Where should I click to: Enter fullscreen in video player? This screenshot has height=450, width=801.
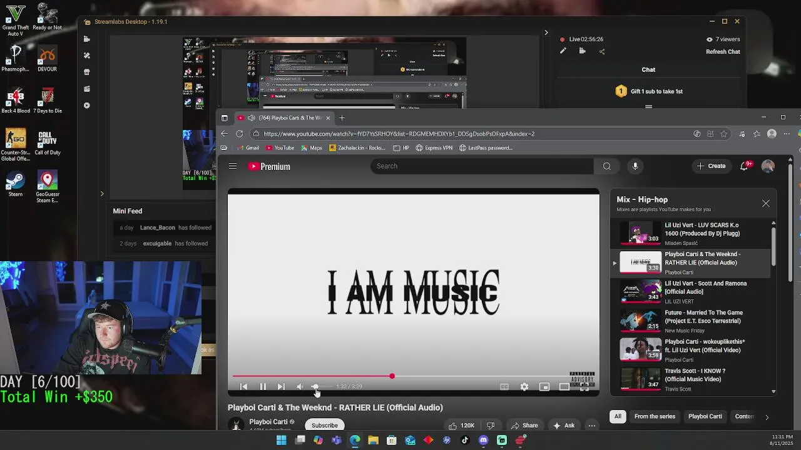(x=584, y=387)
